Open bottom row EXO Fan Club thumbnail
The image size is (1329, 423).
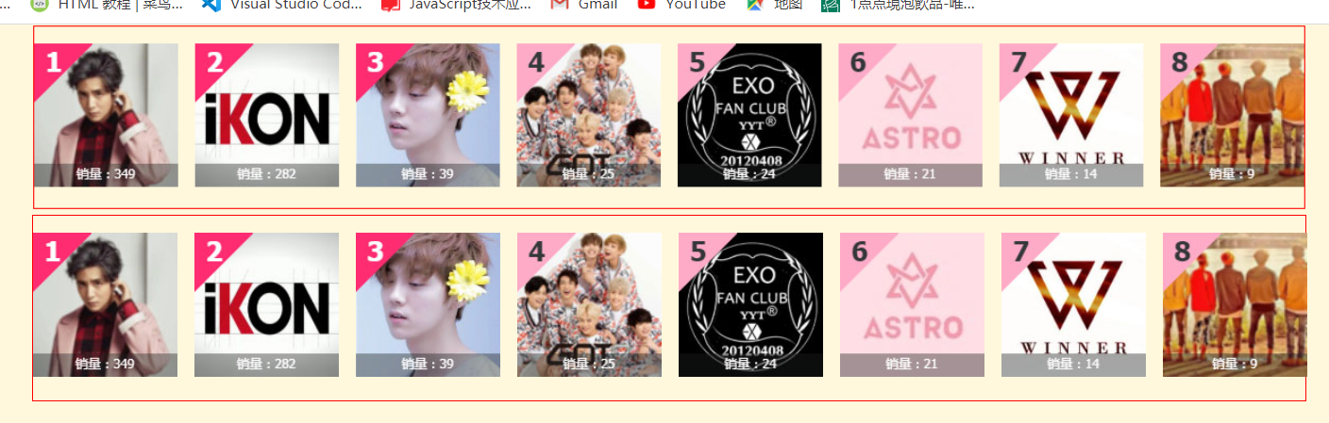pyautogui.click(x=750, y=304)
